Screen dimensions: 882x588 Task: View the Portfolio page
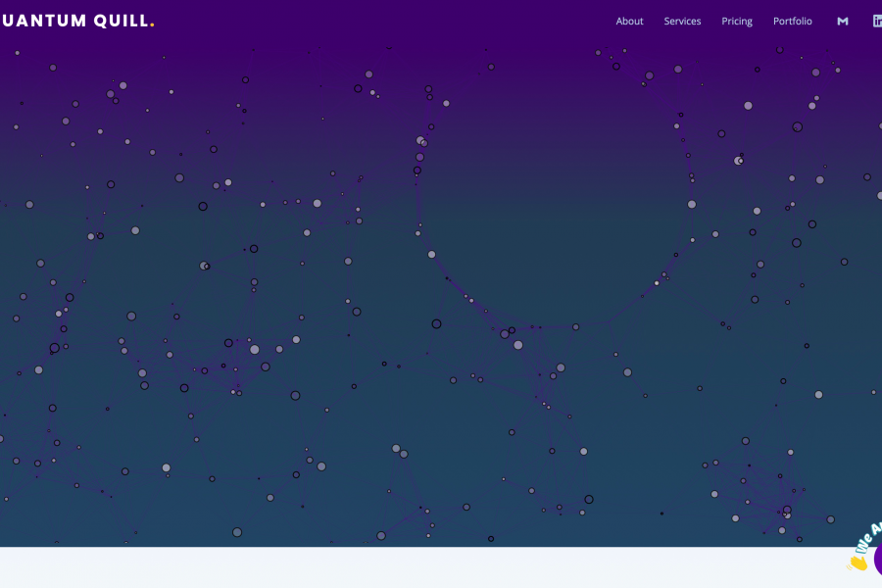pos(792,21)
